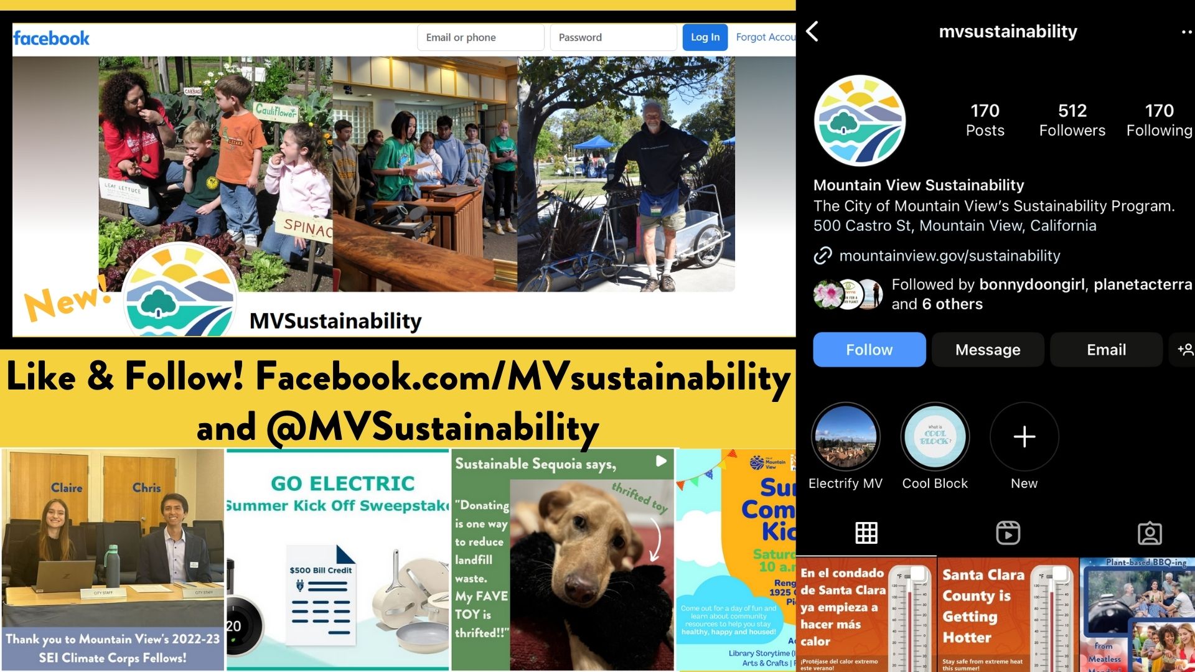Open the mvsustainability Instagram profile picture
Viewport: 1195px width, 672px height.
[x=860, y=120]
